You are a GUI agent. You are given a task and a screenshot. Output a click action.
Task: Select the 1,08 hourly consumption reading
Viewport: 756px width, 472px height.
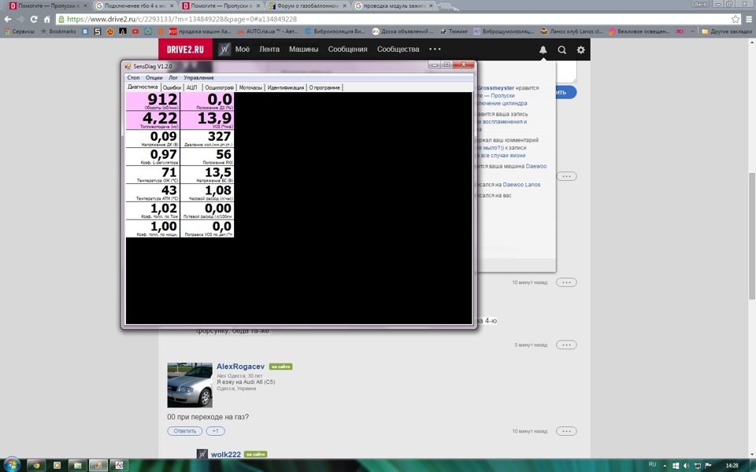(207, 192)
